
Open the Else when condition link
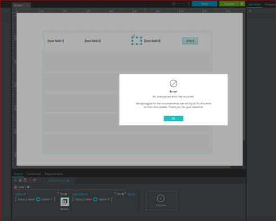tap(78, 194)
